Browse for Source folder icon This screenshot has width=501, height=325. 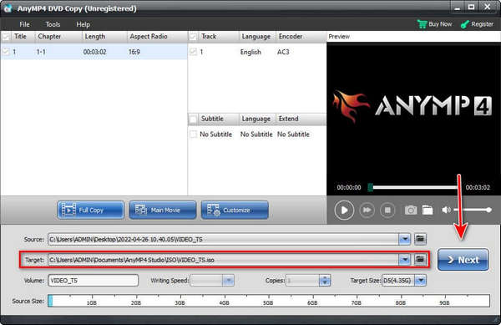tap(420, 239)
